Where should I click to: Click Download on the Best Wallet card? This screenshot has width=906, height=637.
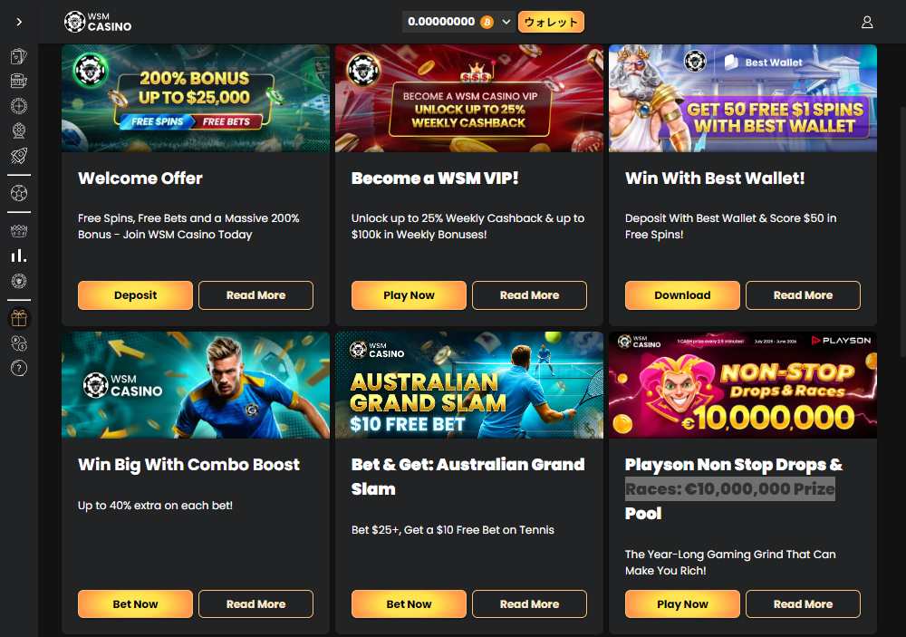tap(682, 295)
